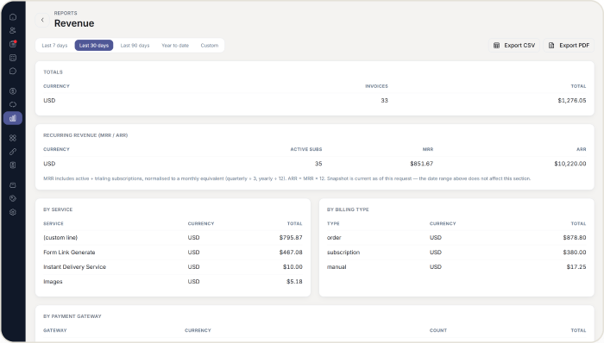Click the recurring cycle sidebar icon

(x=13, y=104)
